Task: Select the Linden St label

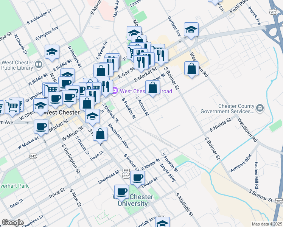Action: tap(149, 183)
